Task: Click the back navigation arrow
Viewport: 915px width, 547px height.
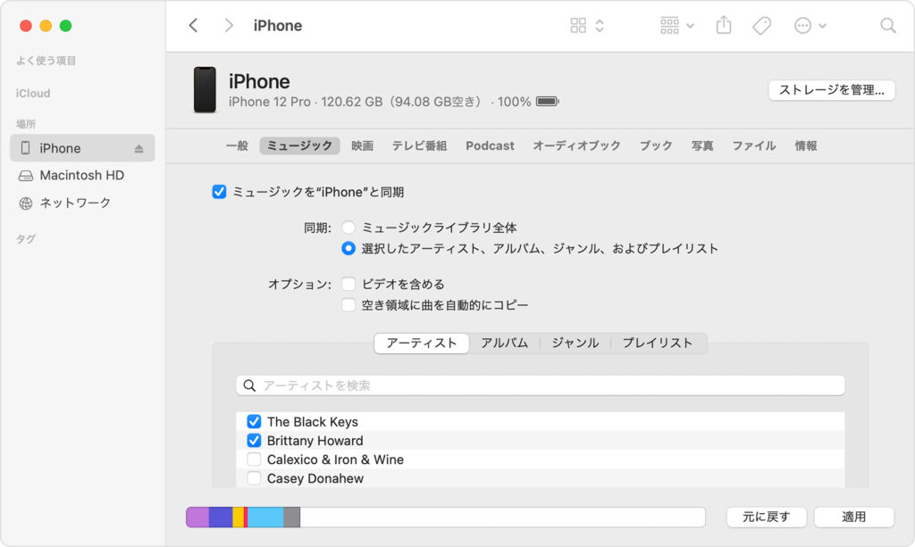Action: pos(193,25)
